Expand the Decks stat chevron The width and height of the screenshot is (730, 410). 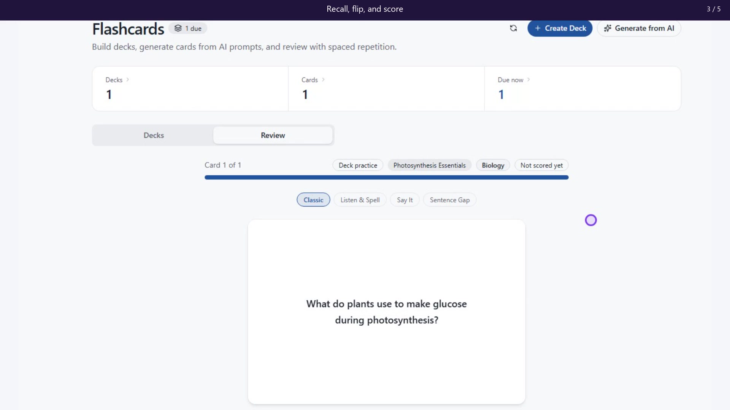click(x=128, y=80)
